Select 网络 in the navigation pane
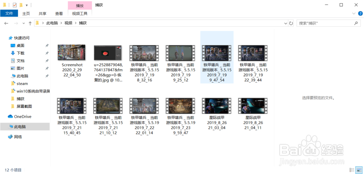This screenshot has width=364, height=174. pyautogui.click(x=18, y=137)
